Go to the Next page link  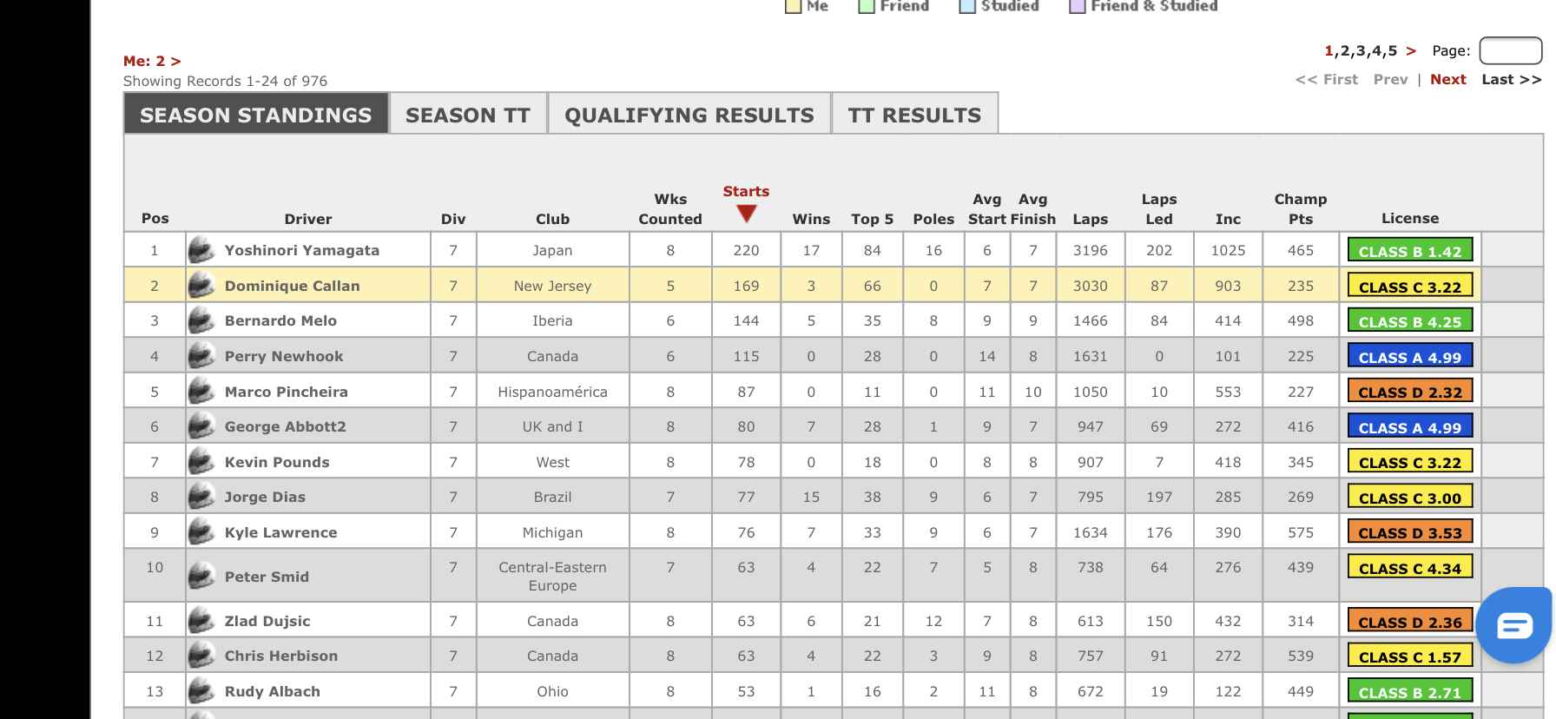pos(1447,79)
